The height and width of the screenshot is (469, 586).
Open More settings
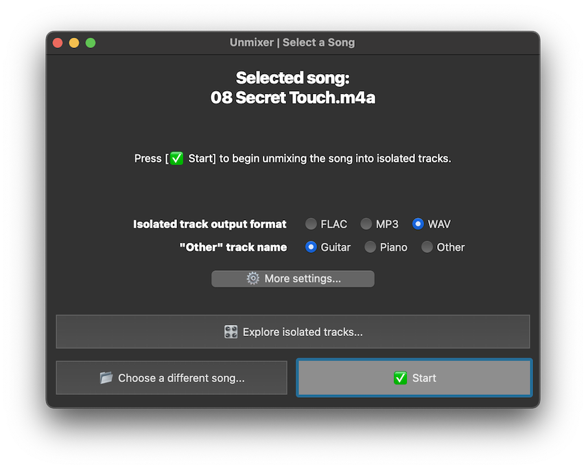point(293,278)
